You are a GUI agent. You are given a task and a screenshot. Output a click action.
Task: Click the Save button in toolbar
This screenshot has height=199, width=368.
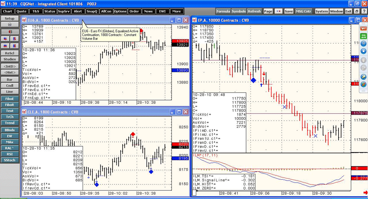point(289,11)
